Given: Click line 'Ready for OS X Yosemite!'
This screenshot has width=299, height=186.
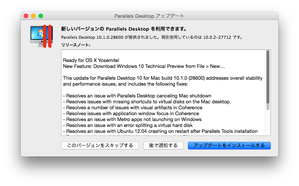Looking at the screenshot, I should (x=91, y=61).
